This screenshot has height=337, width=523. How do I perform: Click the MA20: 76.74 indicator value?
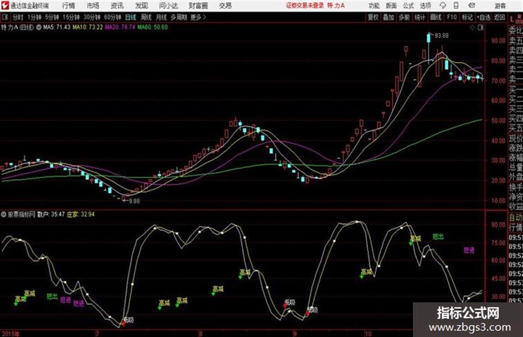(x=120, y=27)
